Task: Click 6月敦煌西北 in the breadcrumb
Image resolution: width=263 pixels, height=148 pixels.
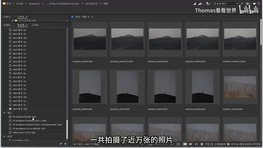Action: 91,3
